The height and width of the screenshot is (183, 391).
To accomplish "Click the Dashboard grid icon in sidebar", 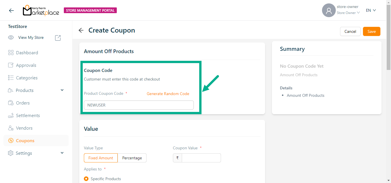I will pos(11,53).
